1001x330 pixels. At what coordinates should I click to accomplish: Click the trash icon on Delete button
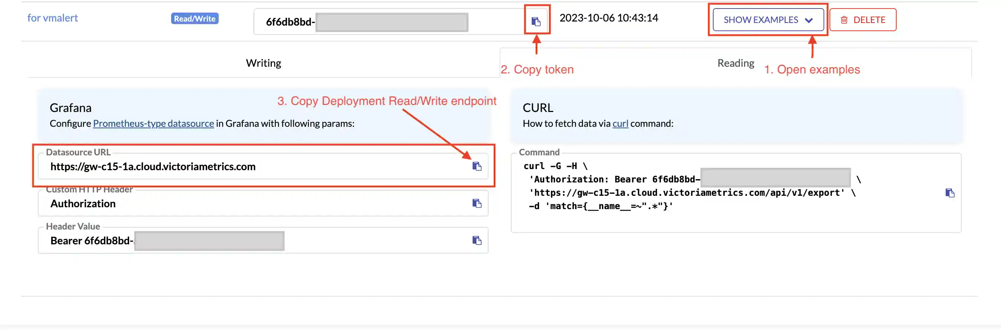click(844, 20)
